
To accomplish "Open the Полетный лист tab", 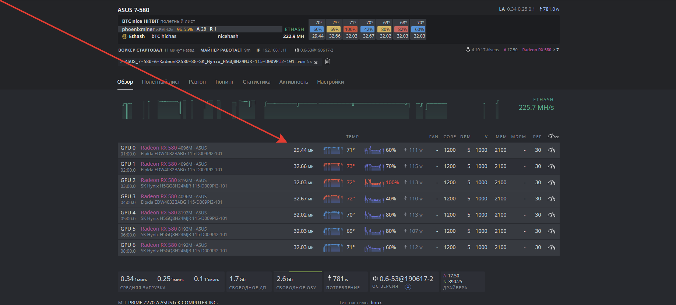I will click(161, 82).
